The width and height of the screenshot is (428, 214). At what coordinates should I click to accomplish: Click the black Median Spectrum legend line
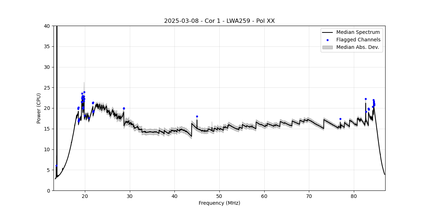click(x=327, y=32)
